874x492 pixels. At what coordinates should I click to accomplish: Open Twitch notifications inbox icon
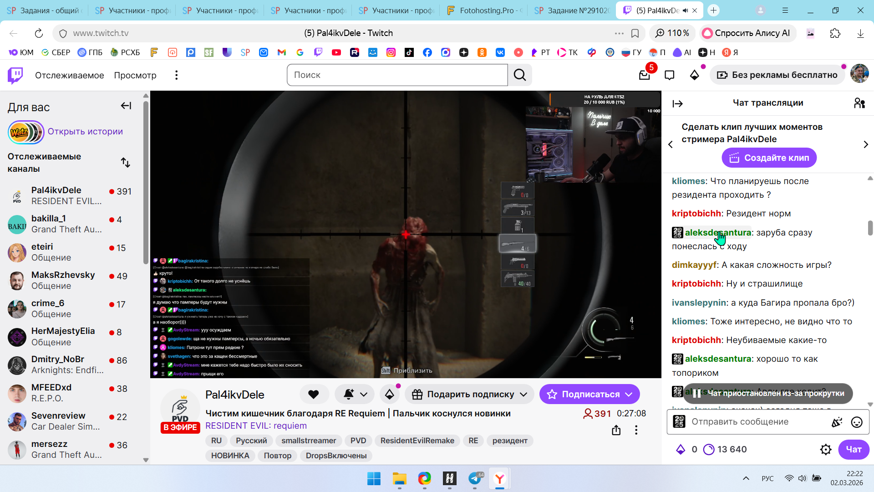tap(644, 75)
